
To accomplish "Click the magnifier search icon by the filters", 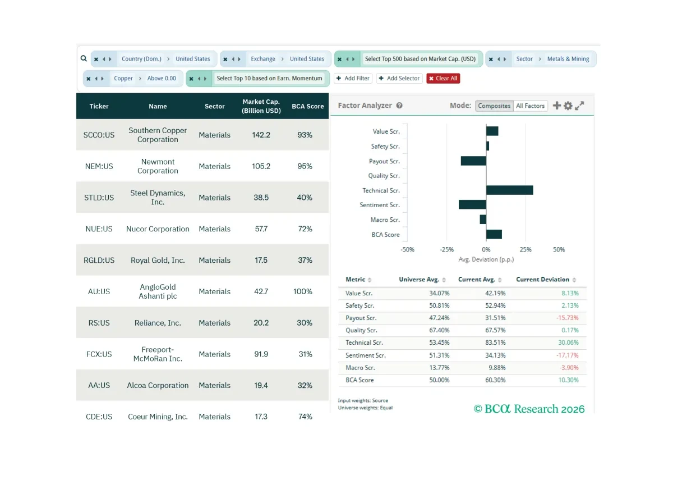I will coord(84,58).
